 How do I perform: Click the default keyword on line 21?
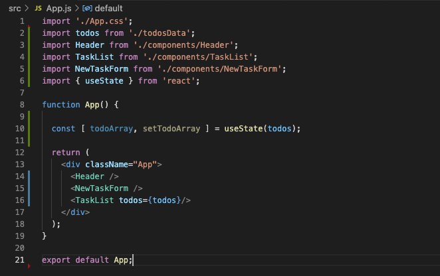(92, 260)
